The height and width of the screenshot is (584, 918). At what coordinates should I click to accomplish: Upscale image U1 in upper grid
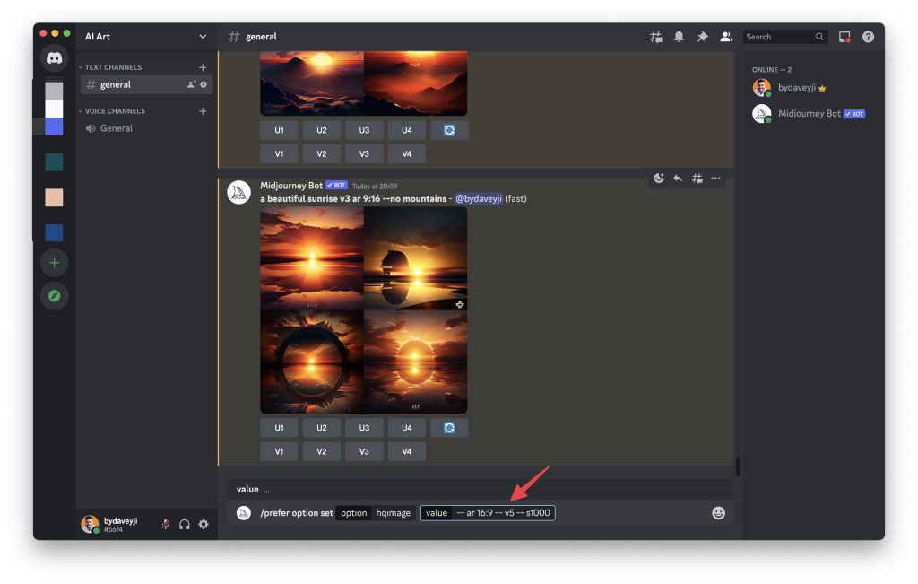[x=280, y=130]
